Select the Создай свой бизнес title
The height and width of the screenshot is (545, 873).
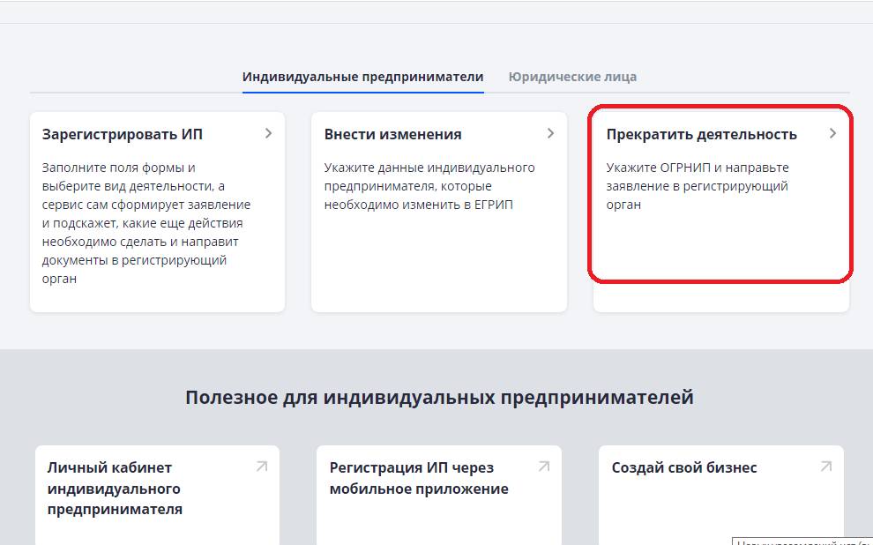[x=684, y=467]
